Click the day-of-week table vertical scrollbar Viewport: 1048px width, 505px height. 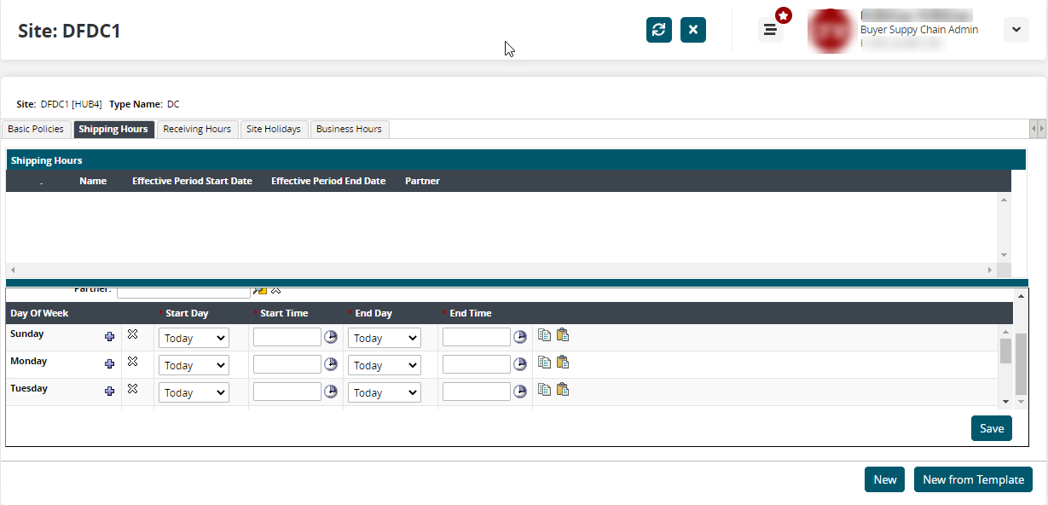tap(1005, 351)
